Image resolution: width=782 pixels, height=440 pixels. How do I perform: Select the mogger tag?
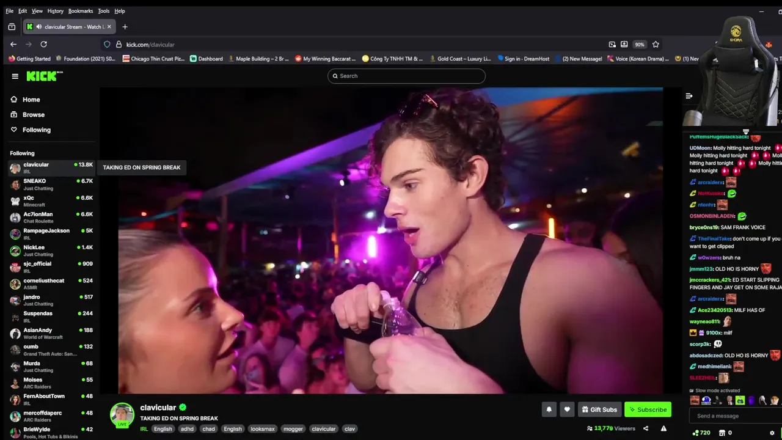[293, 429]
